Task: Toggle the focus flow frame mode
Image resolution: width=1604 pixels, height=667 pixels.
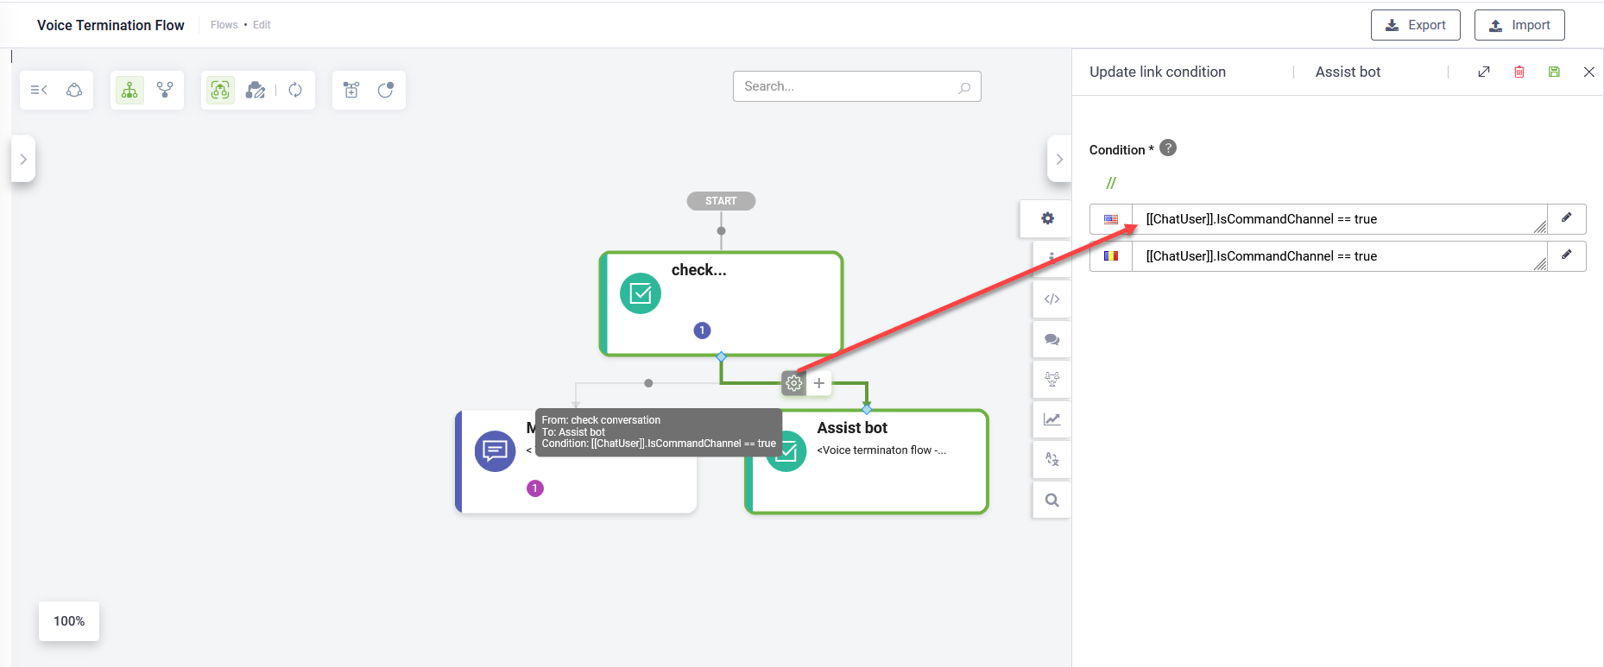Action: point(220,90)
